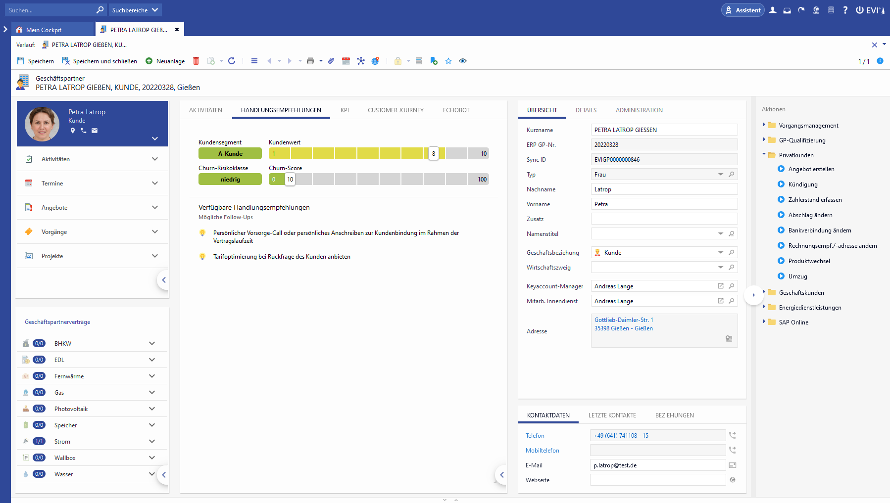Click the call icon next to Telefon
Screen dimensions: 890x503
coord(733,435)
